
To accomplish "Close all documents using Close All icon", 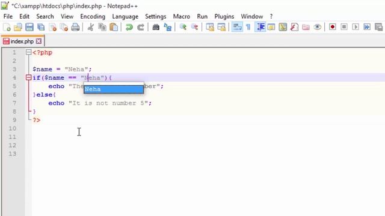I will point(64,27).
